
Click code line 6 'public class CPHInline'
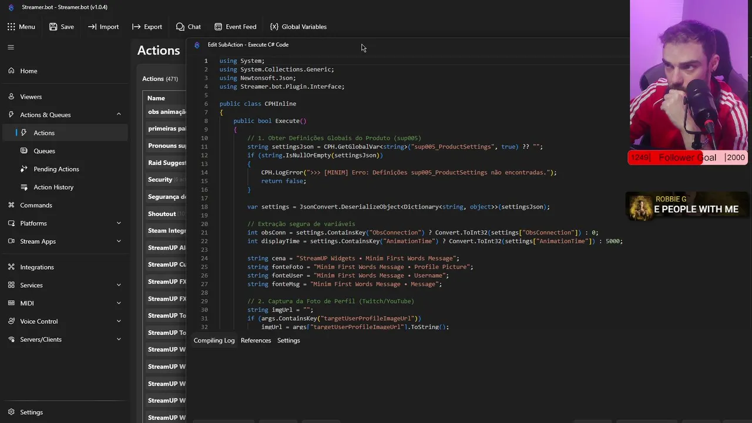pos(258,103)
